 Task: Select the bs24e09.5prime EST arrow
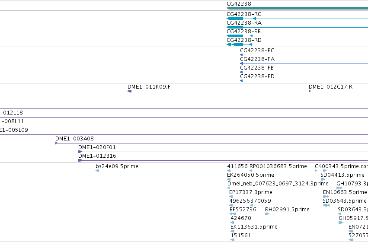pos(97,171)
